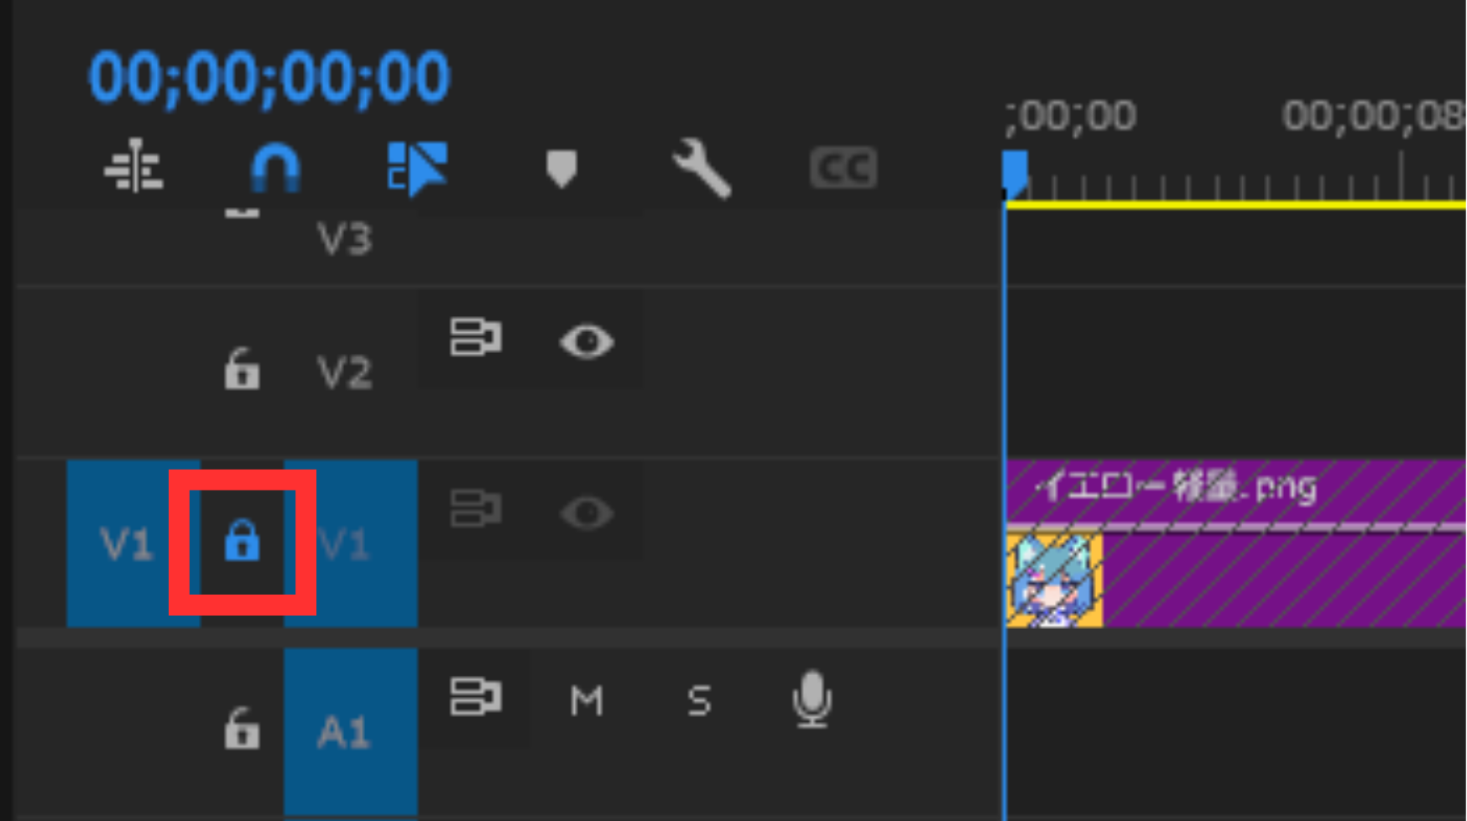Toggle sync lock on track V1
Image resolution: width=1467 pixels, height=821 pixels.
click(x=476, y=509)
